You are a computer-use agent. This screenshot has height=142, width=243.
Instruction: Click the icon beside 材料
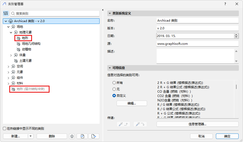point(13,83)
